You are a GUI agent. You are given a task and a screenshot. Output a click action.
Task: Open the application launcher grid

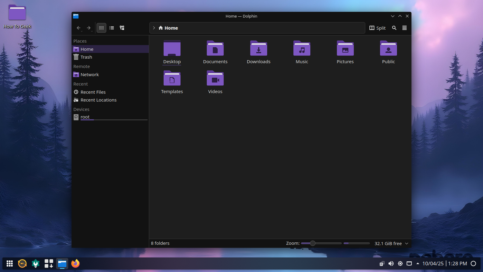[10, 264]
